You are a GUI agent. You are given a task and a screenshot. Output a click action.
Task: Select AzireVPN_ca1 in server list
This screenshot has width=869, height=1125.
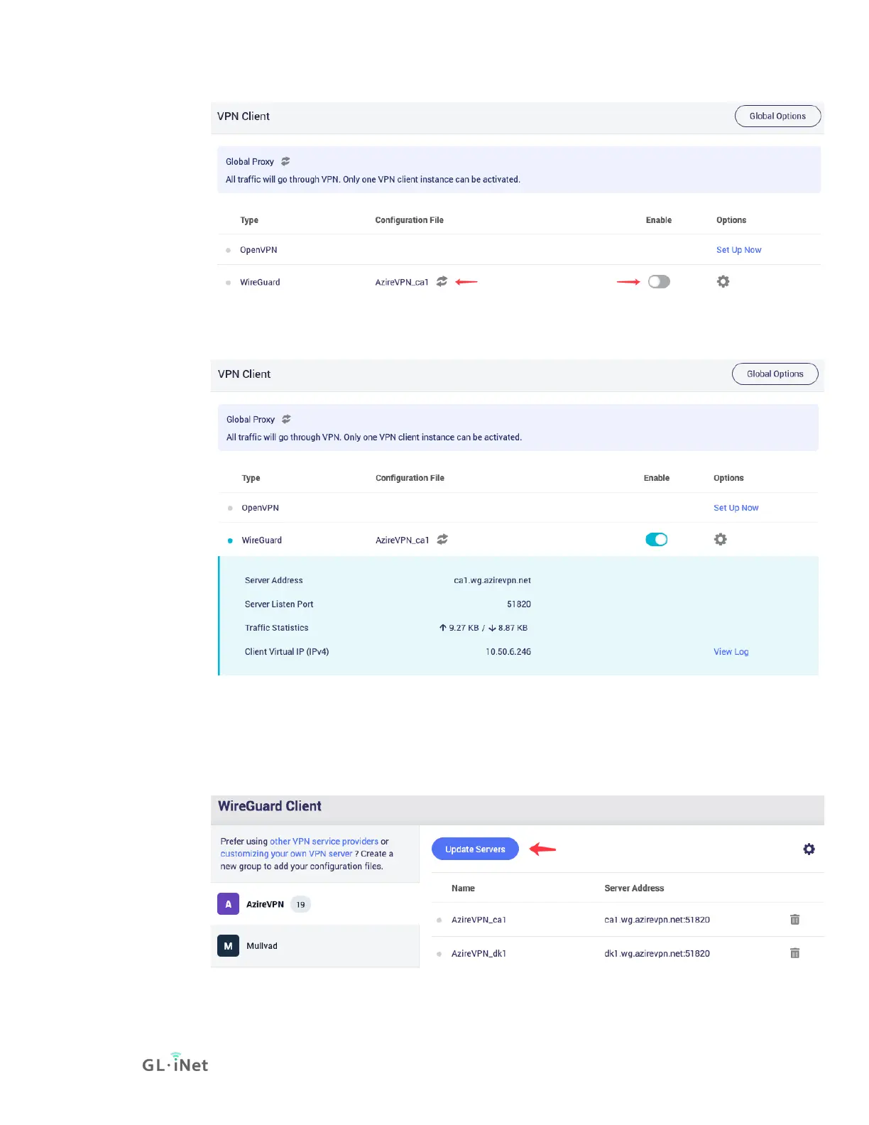[x=479, y=920]
